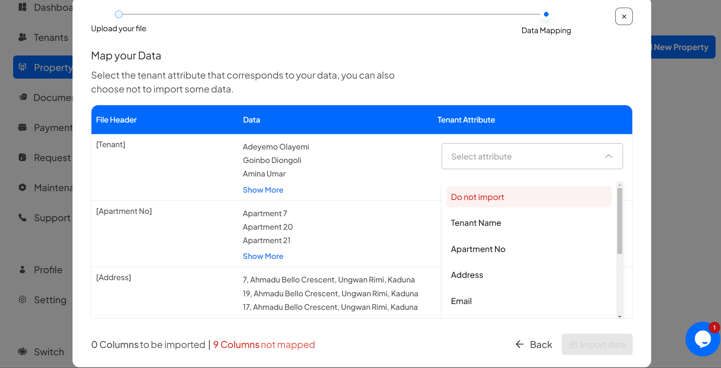
Task: Click the Support phone icon
Action: tap(22, 218)
